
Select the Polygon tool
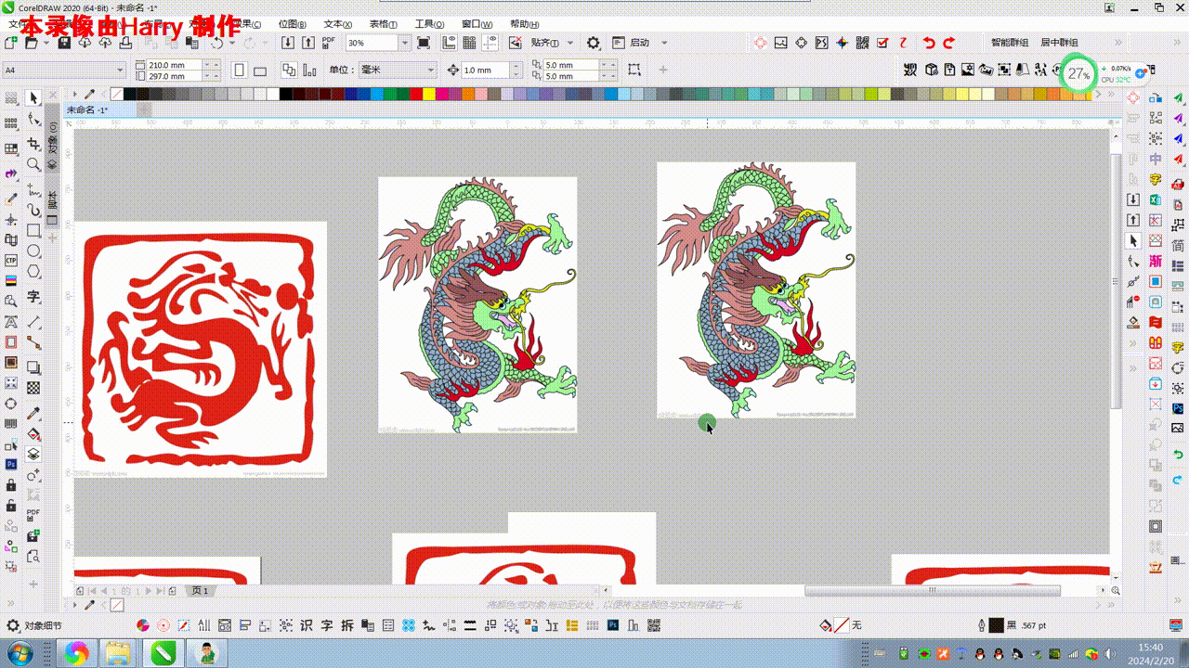[33, 272]
